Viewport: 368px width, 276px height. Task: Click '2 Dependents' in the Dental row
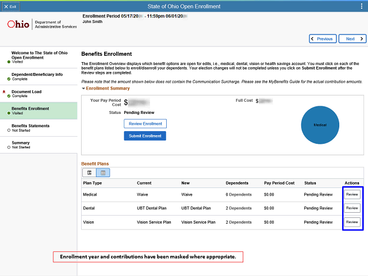point(239,208)
